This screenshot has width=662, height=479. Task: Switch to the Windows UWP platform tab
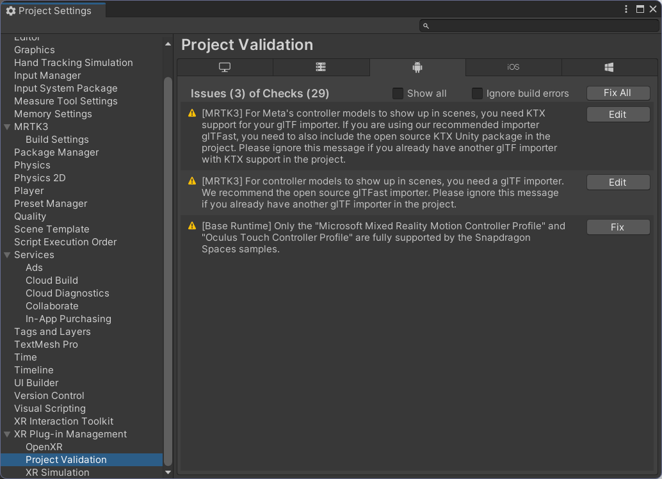[610, 67]
